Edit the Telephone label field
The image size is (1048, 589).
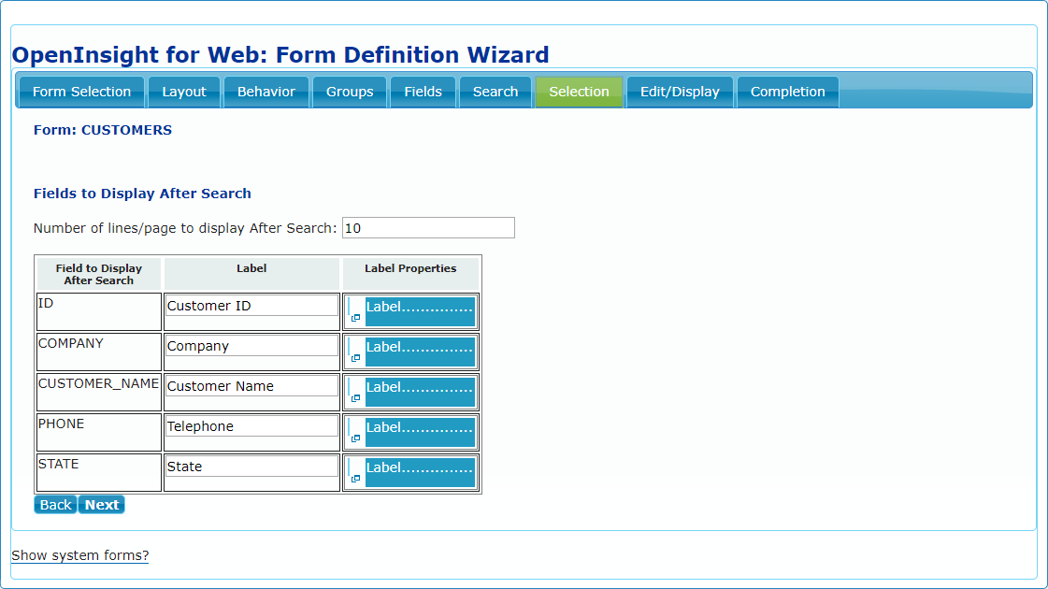tap(252, 426)
